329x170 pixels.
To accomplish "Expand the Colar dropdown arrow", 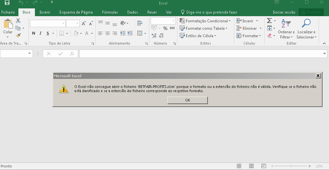I will (8, 37).
